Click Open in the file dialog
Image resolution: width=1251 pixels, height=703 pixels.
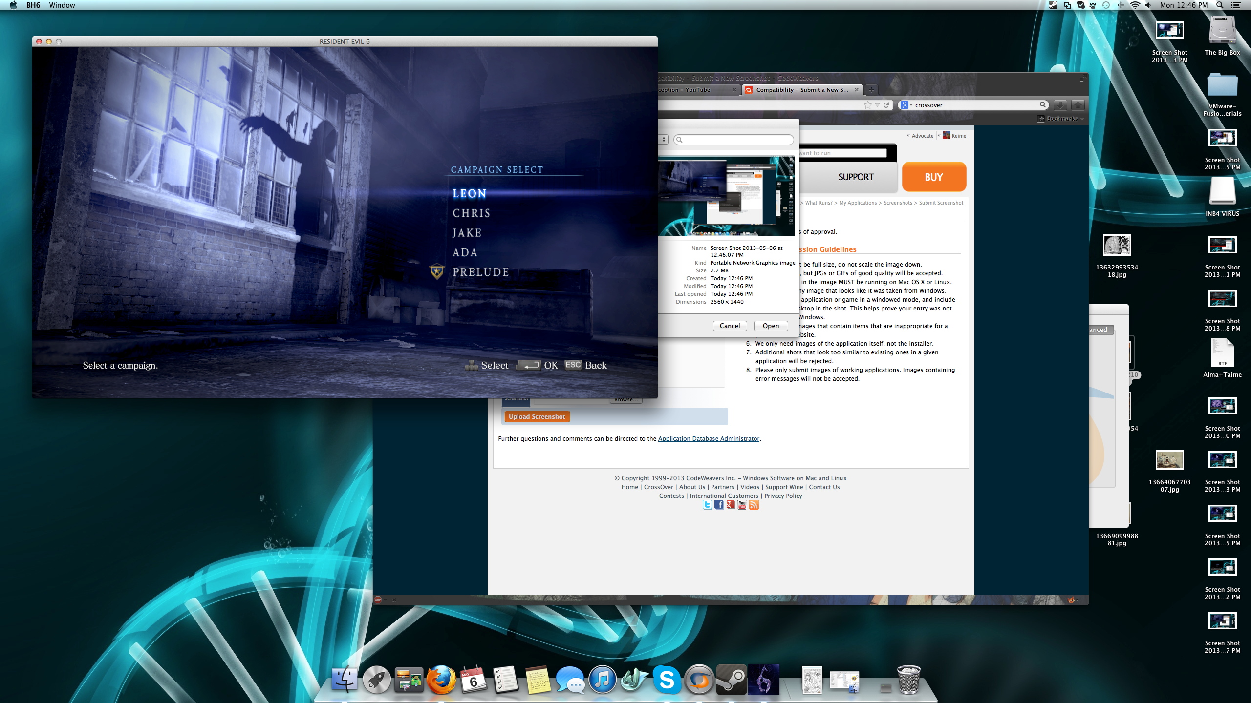coord(771,326)
